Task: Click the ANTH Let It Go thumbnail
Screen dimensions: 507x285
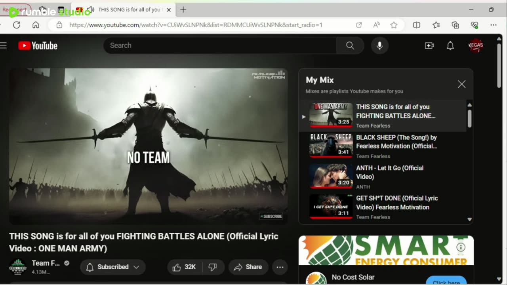Action: click(331, 176)
